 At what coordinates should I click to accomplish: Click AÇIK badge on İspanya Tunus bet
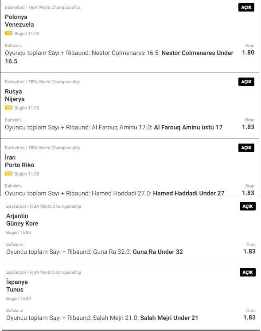(x=248, y=273)
